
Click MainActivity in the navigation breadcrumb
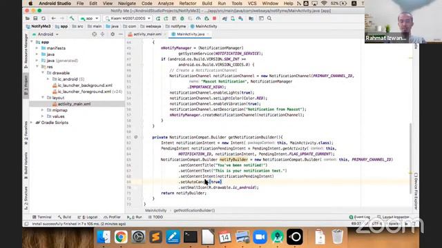(204, 26)
